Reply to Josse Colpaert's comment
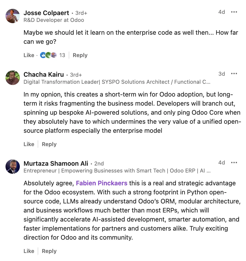Screen dimensions: 246x261 click(x=80, y=55)
